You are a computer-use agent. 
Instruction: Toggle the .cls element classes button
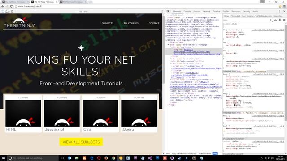(x=275, y=20)
